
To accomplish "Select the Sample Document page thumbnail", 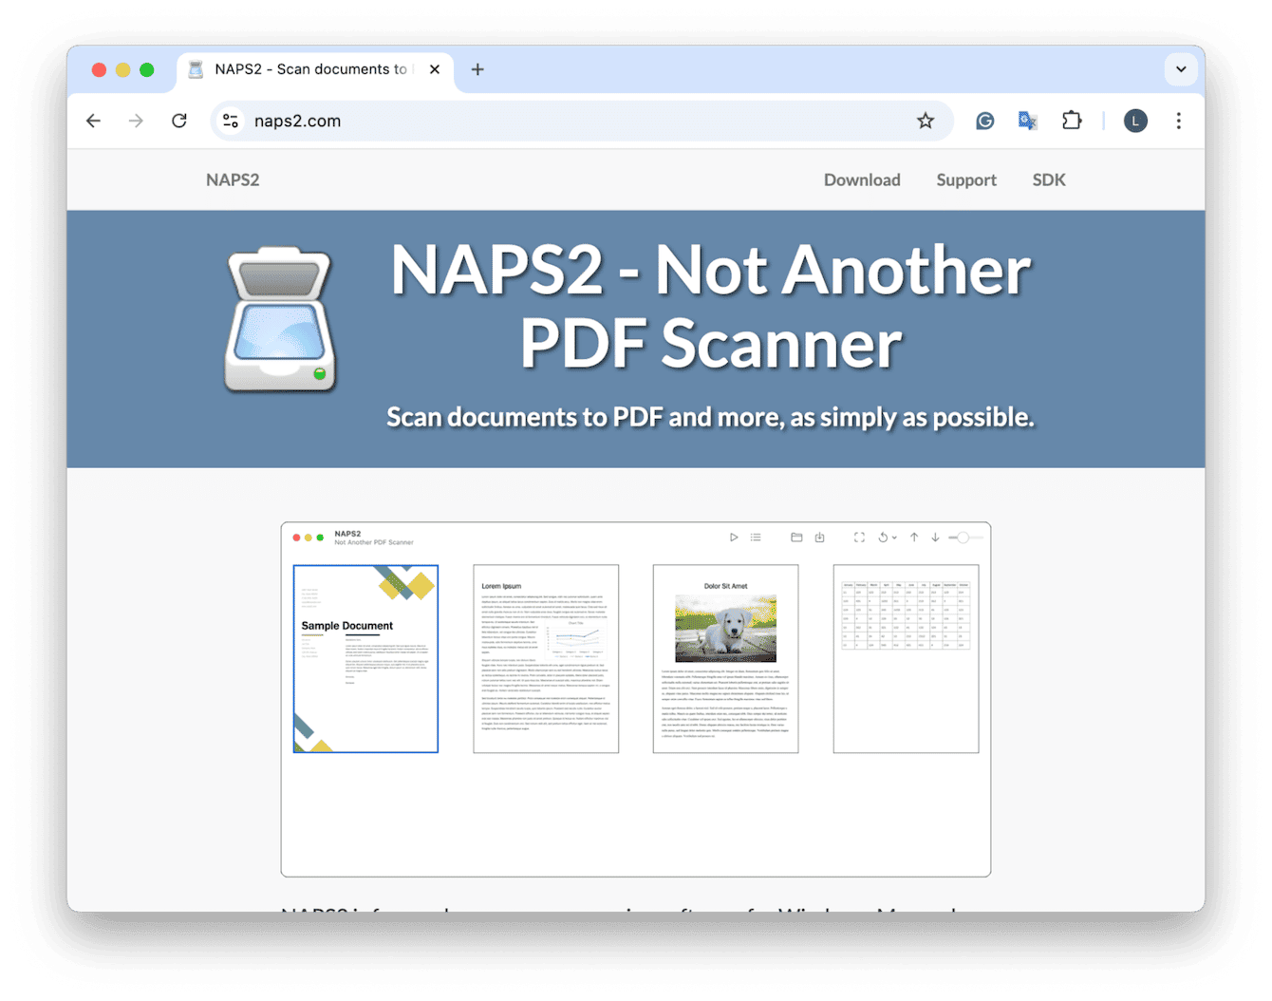I will pyautogui.click(x=365, y=659).
